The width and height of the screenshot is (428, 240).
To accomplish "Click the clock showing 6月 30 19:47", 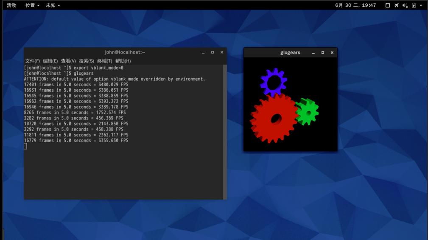I will pyautogui.click(x=355, y=5).
